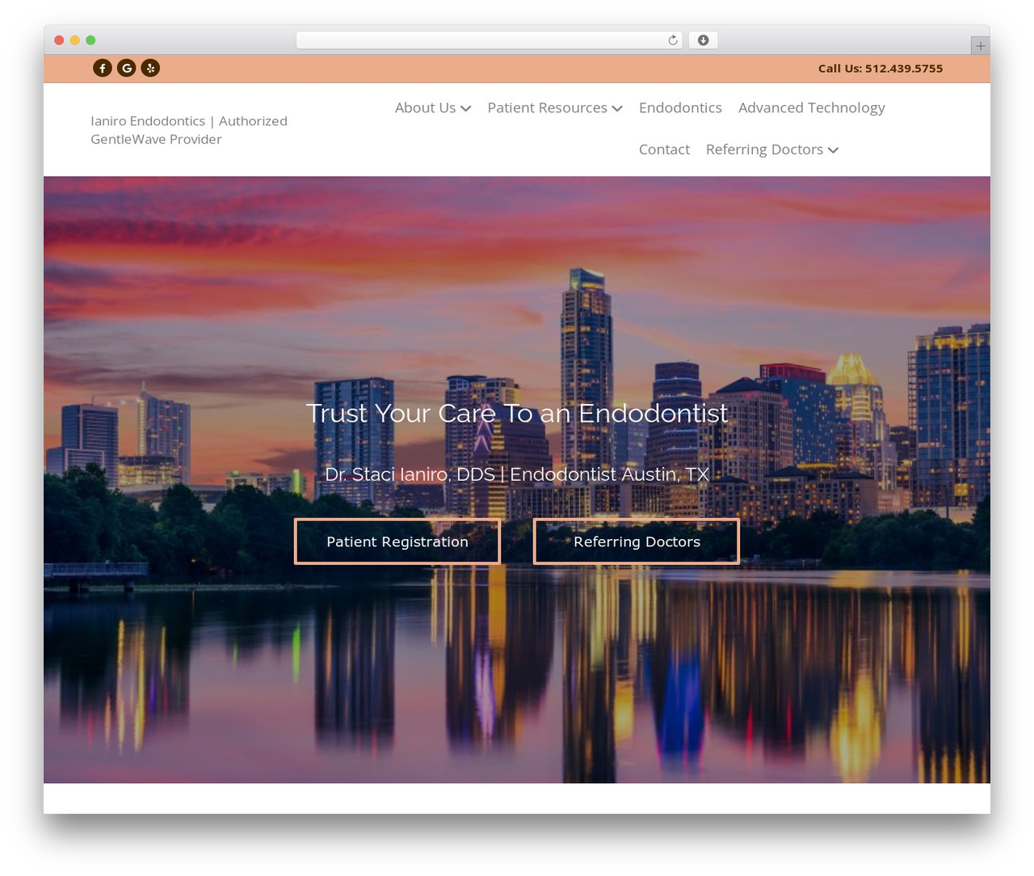This screenshot has height=876, width=1034.
Task: Click the Referring Doctors hero button
Action: click(x=637, y=541)
